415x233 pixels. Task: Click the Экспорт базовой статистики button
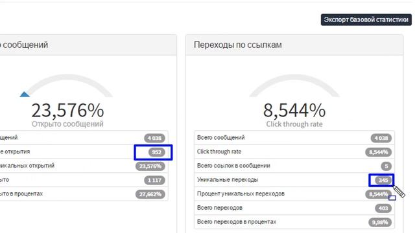point(366,20)
